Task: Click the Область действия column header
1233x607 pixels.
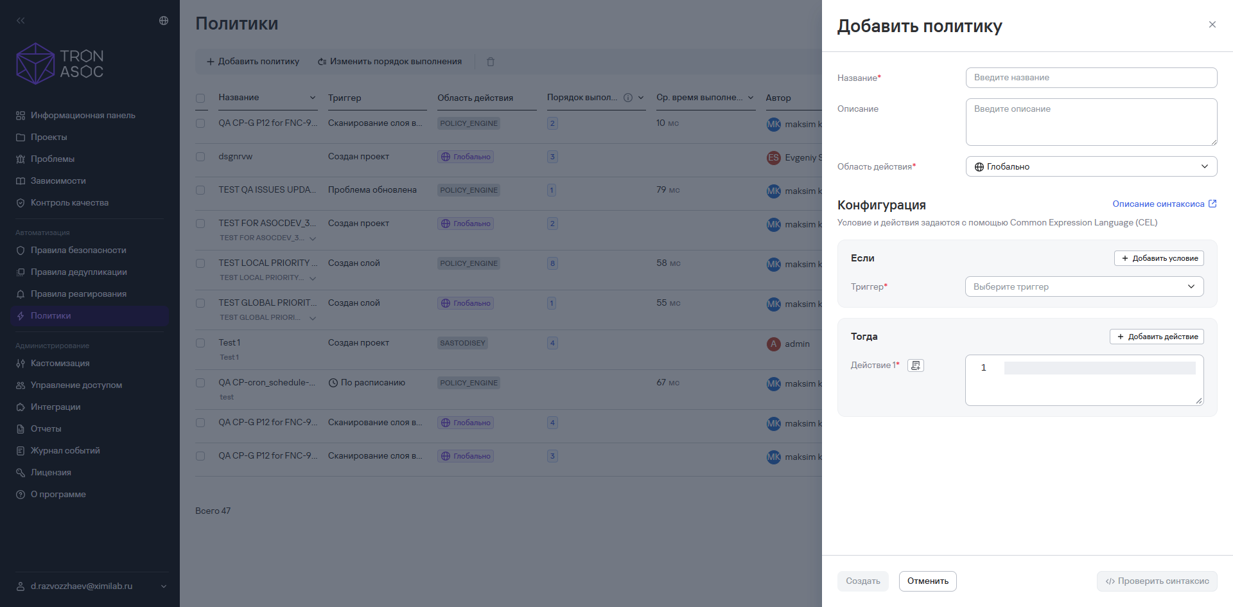Action: point(475,98)
